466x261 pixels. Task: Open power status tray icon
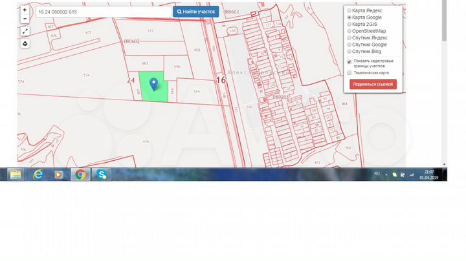pyautogui.click(x=403, y=174)
